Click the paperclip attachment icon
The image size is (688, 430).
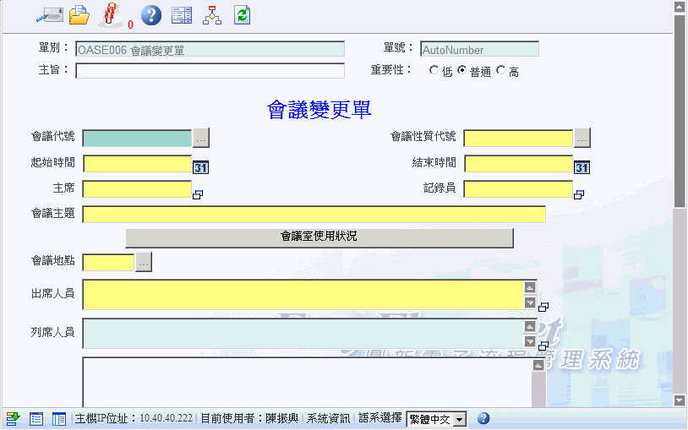(110, 14)
